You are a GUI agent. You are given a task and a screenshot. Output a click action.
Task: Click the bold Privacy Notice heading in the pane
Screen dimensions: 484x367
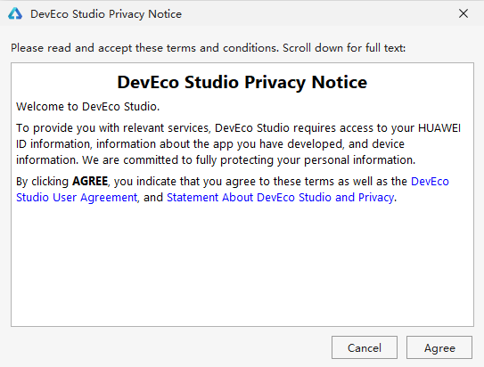242,82
